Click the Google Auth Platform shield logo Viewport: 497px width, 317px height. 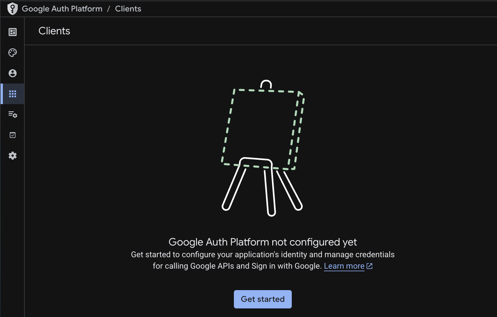12,9
